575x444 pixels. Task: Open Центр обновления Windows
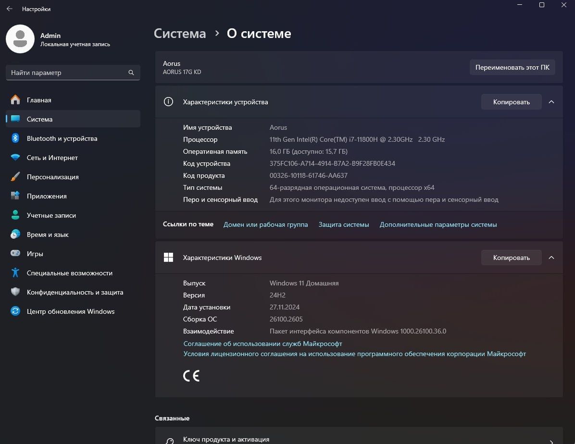pos(73,311)
